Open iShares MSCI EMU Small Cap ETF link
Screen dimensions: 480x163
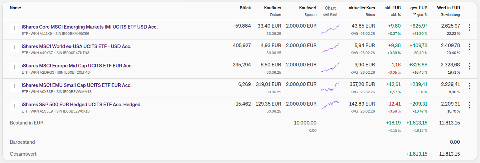pyautogui.click(x=77, y=85)
